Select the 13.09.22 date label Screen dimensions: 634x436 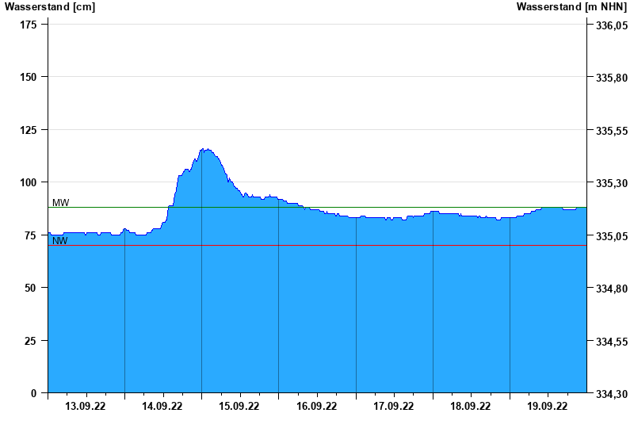coord(86,407)
